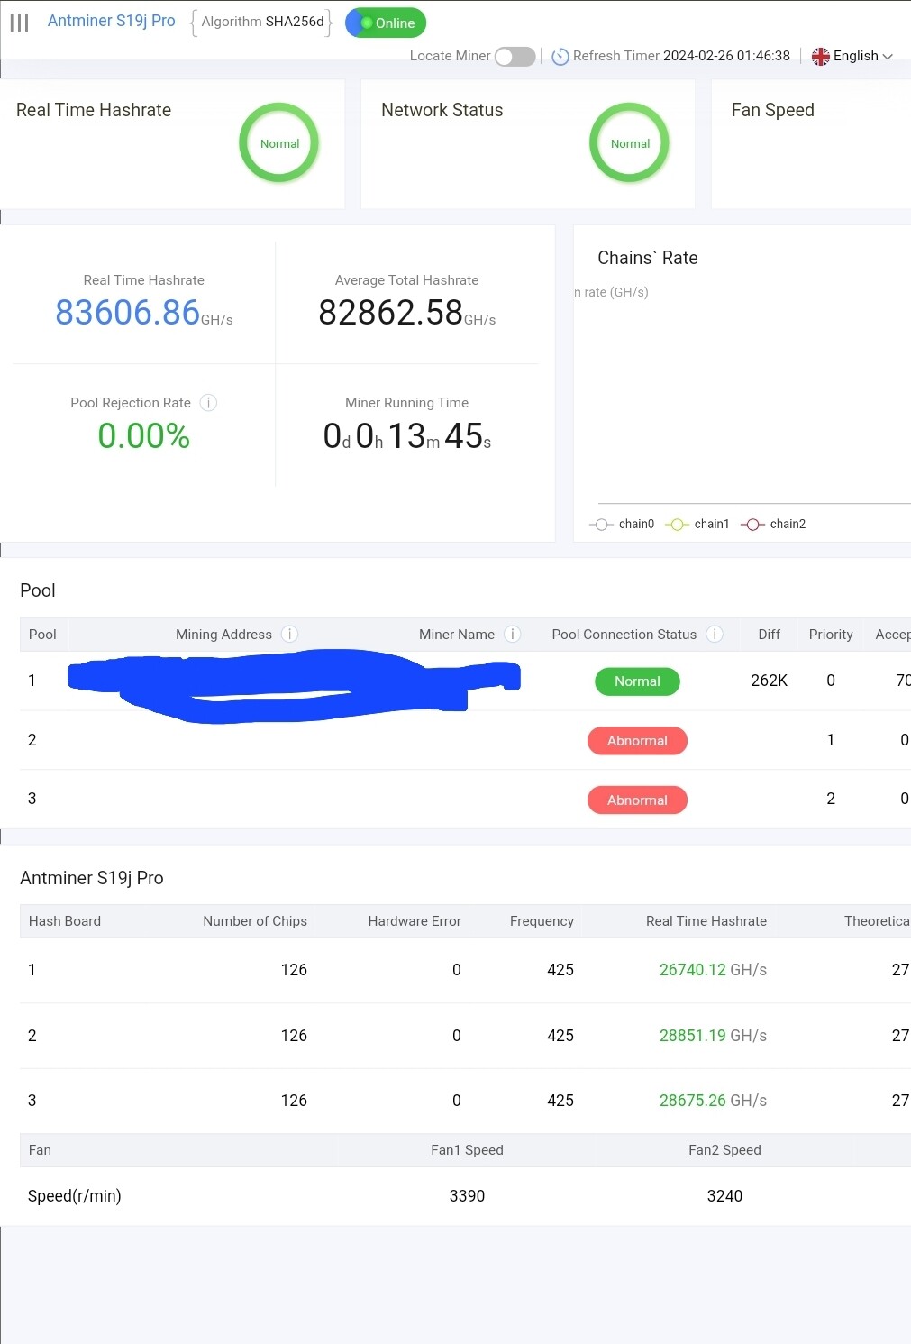This screenshot has height=1344, width=911.
Task: Click the Speed(r/min) row label
Action: coord(75,1196)
